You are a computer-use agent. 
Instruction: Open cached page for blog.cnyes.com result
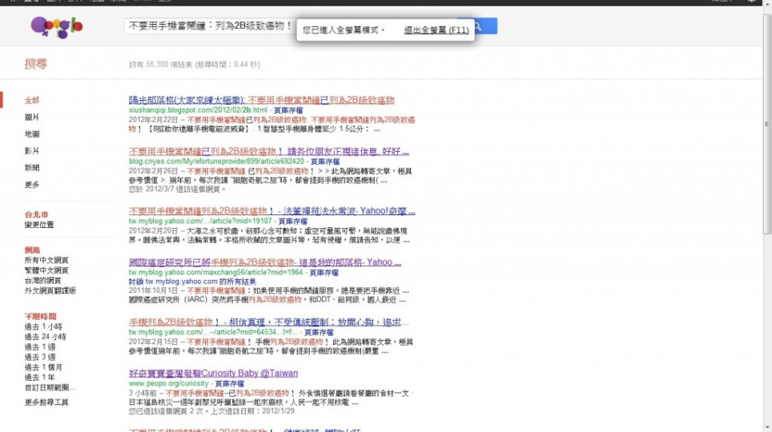click(326, 161)
